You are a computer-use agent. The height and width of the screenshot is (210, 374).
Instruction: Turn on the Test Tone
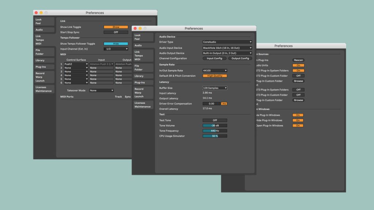coord(215,120)
